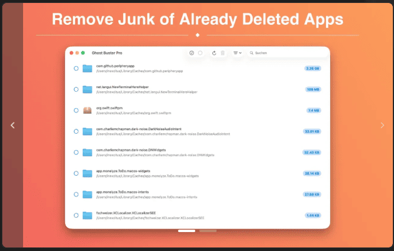Click the 109 MB size badge

(313, 89)
